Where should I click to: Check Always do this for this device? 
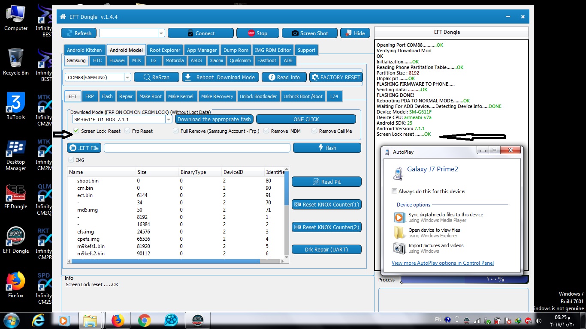pyautogui.click(x=394, y=191)
